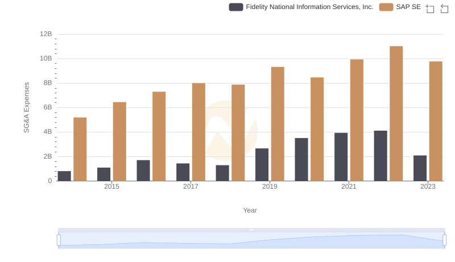Click the right handle of the range slider
455x262 pixels.
445,240
